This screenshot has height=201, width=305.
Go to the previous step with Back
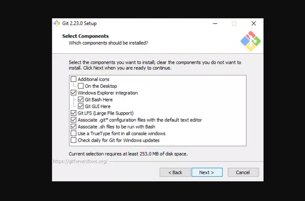point(175,173)
